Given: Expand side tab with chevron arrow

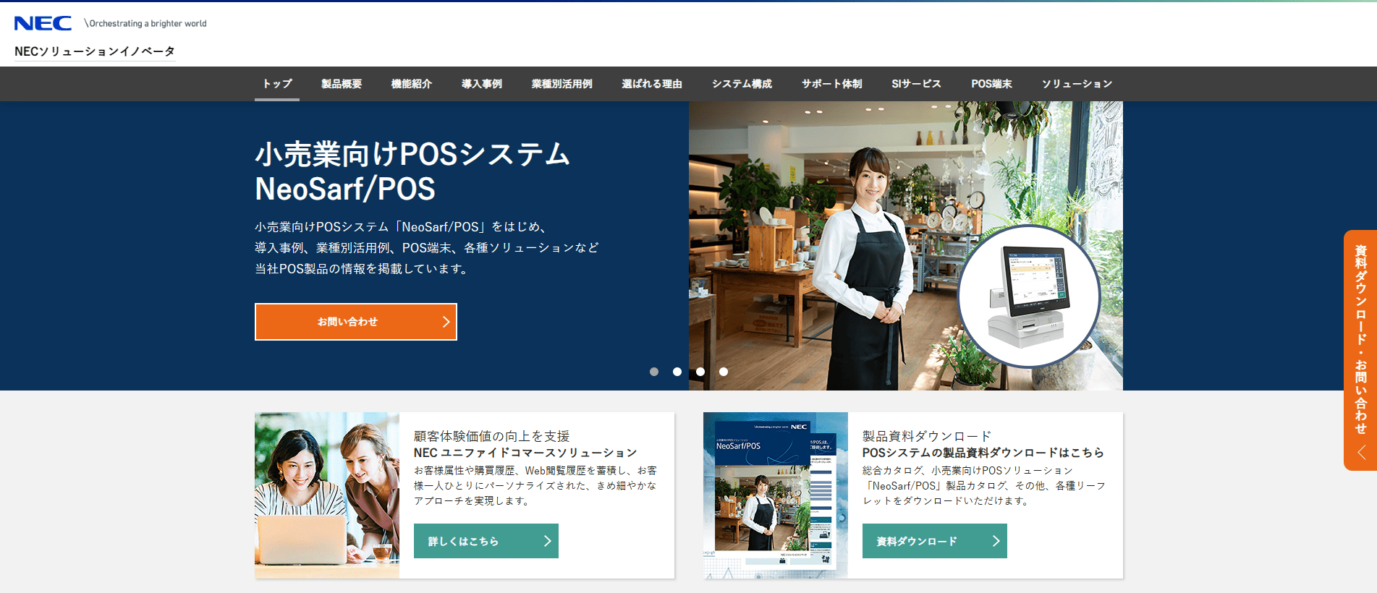Looking at the screenshot, I should [1361, 453].
